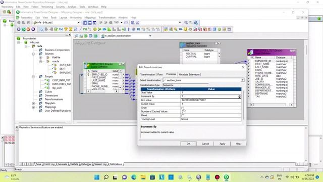Click Cancel in Edit Transformations dialog
The width and height of the screenshot is (323, 182).
click(205, 144)
